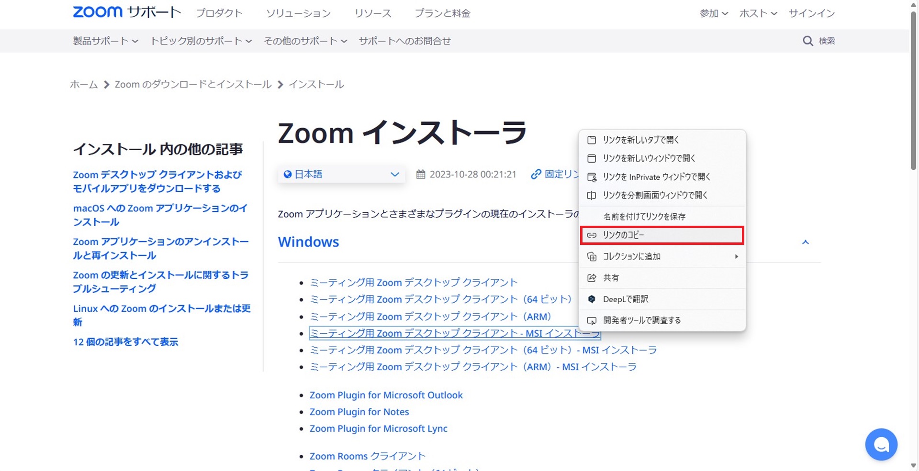Image resolution: width=919 pixels, height=471 pixels.
Task: Open the 日本語 language selector
Action: tap(342, 175)
